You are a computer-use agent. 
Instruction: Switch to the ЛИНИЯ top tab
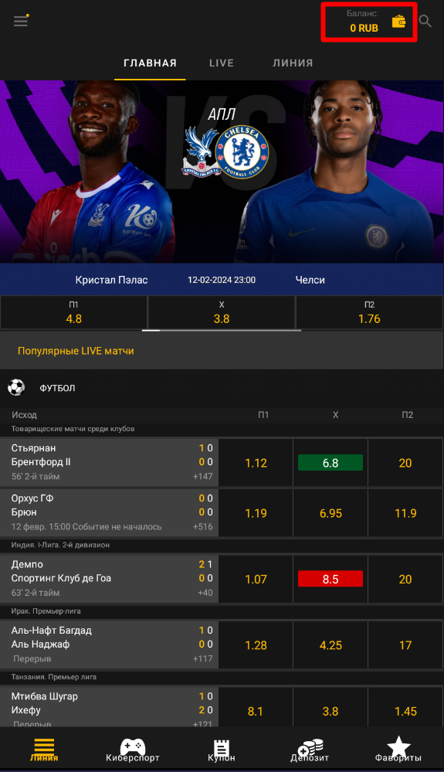tap(293, 63)
